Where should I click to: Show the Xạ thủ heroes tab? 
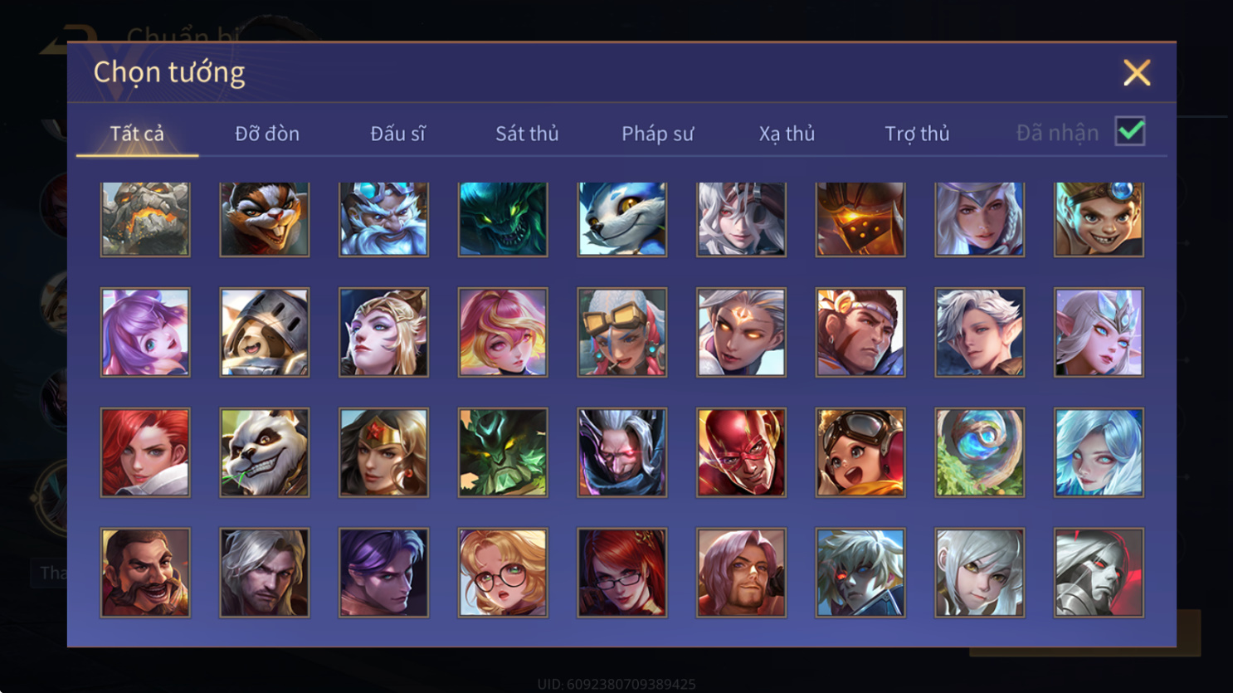pos(787,134)
